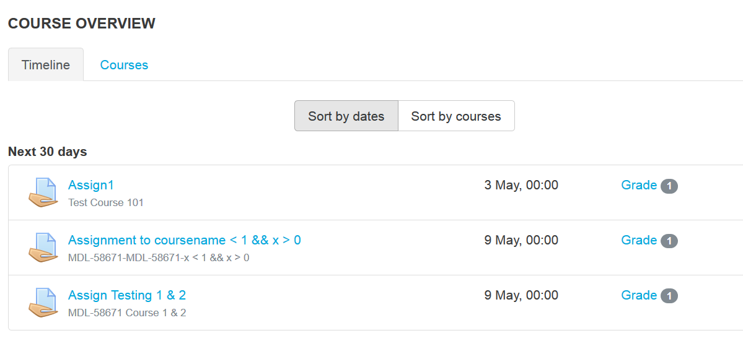
Task: Click the Assign Testing 1 & 2 icon
Action: click(x=43, y=303)
